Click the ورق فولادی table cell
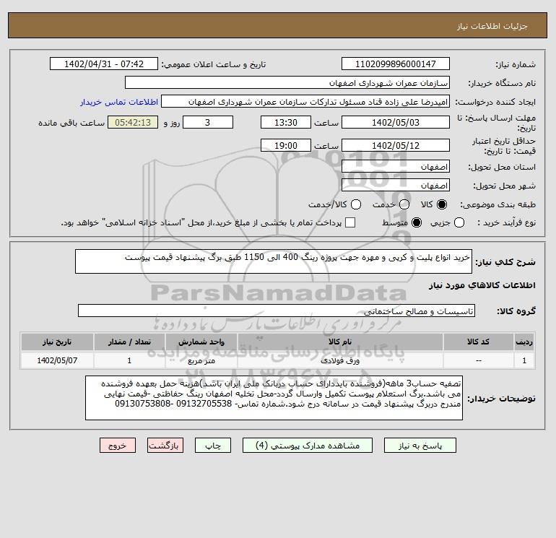This screenshot has width=556, height=538. coord(340,360)
